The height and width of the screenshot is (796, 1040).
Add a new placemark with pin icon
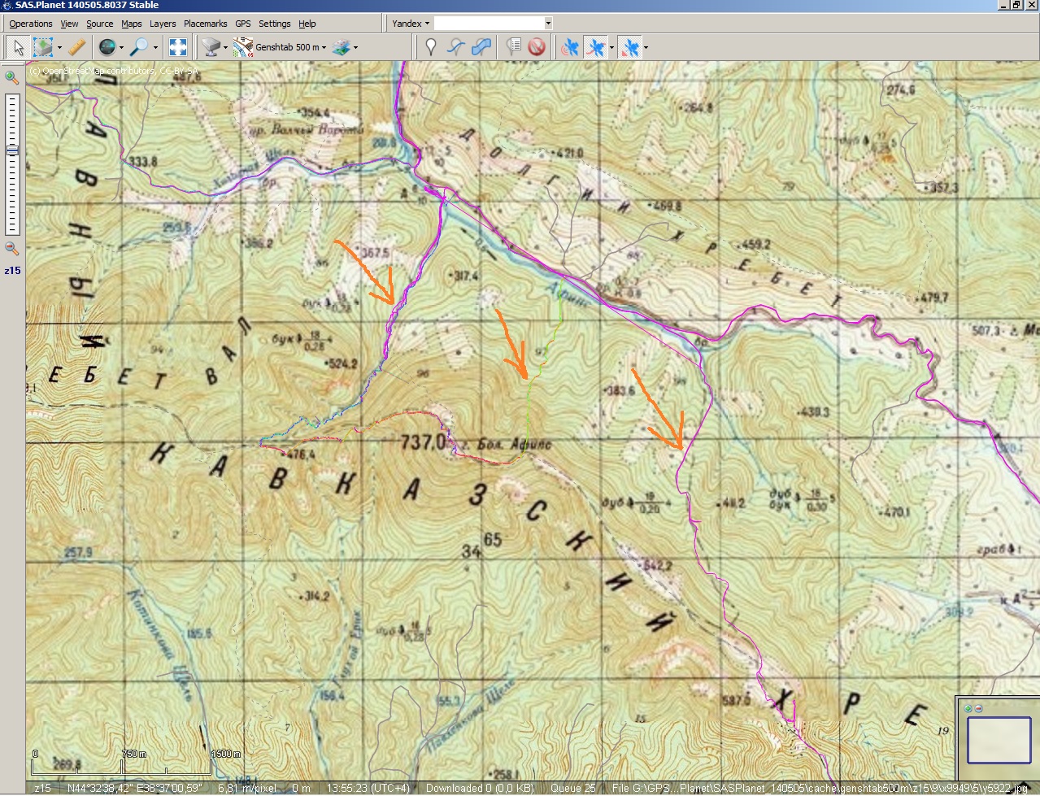click(x=431, y=47)
